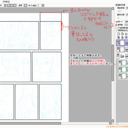Enable the 領域検出元 selection source option
Screen dimensions: 128x128
(x=117, y=30)
